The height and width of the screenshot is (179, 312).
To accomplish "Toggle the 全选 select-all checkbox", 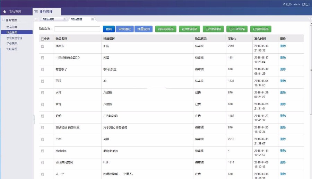I will tap(42, 39).
